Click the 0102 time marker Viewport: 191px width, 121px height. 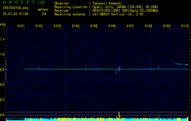click(x=39, y=26)
